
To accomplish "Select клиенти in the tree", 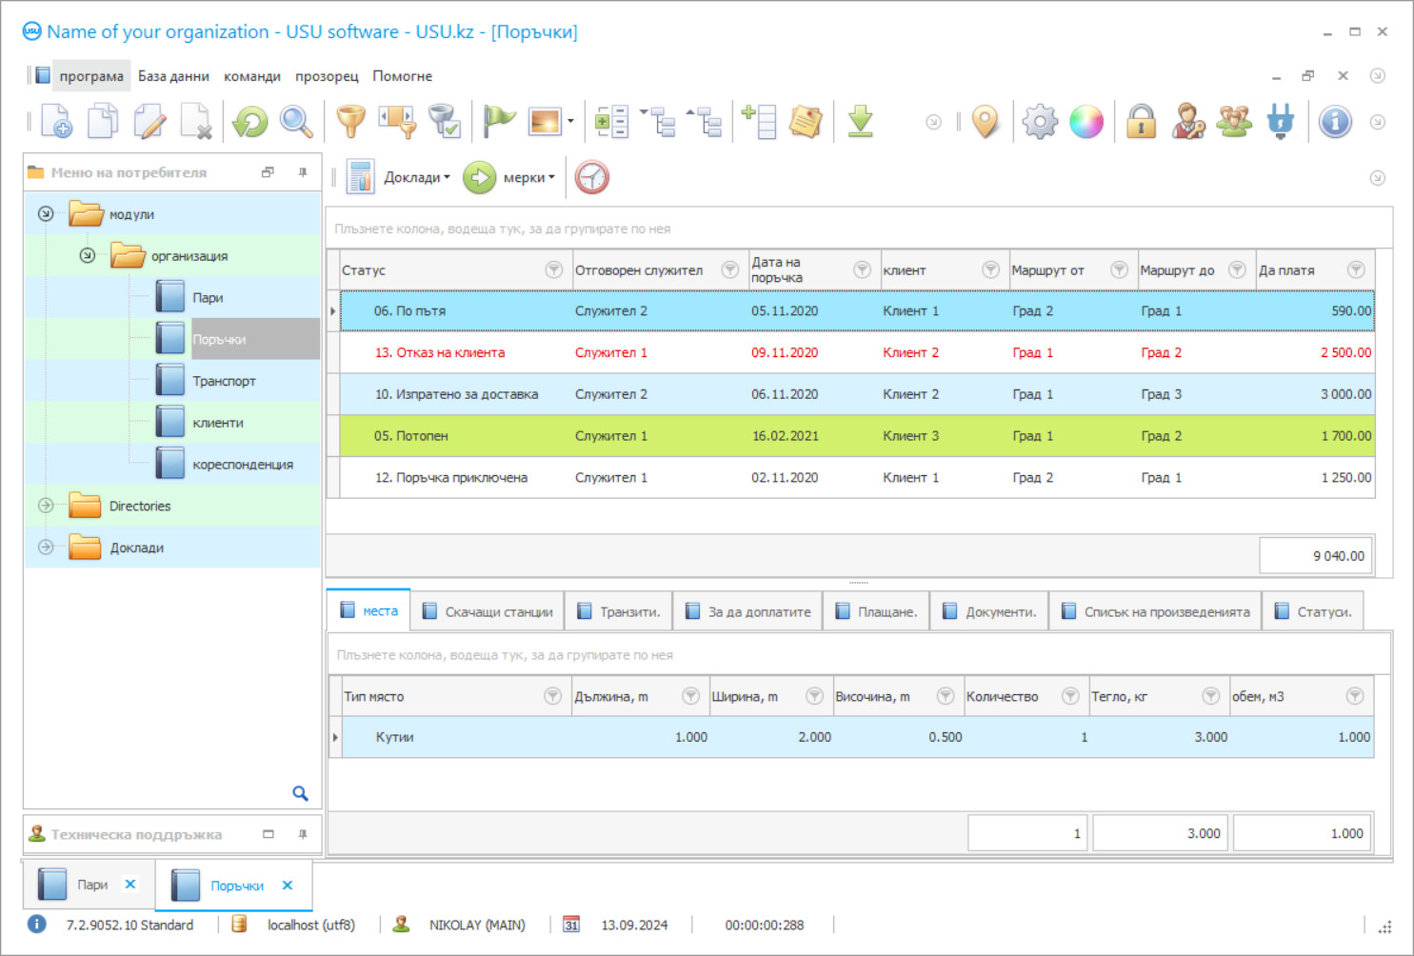I will (x=218, y=423).
